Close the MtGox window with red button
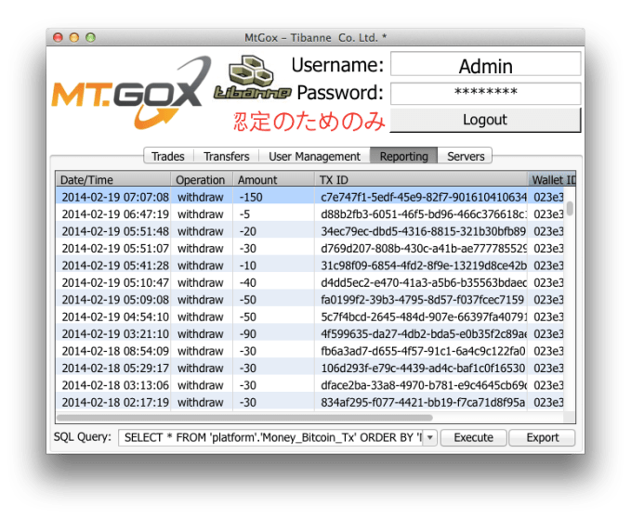The width and height of the screenshot is (631, 518). click(x=58, y=37)
